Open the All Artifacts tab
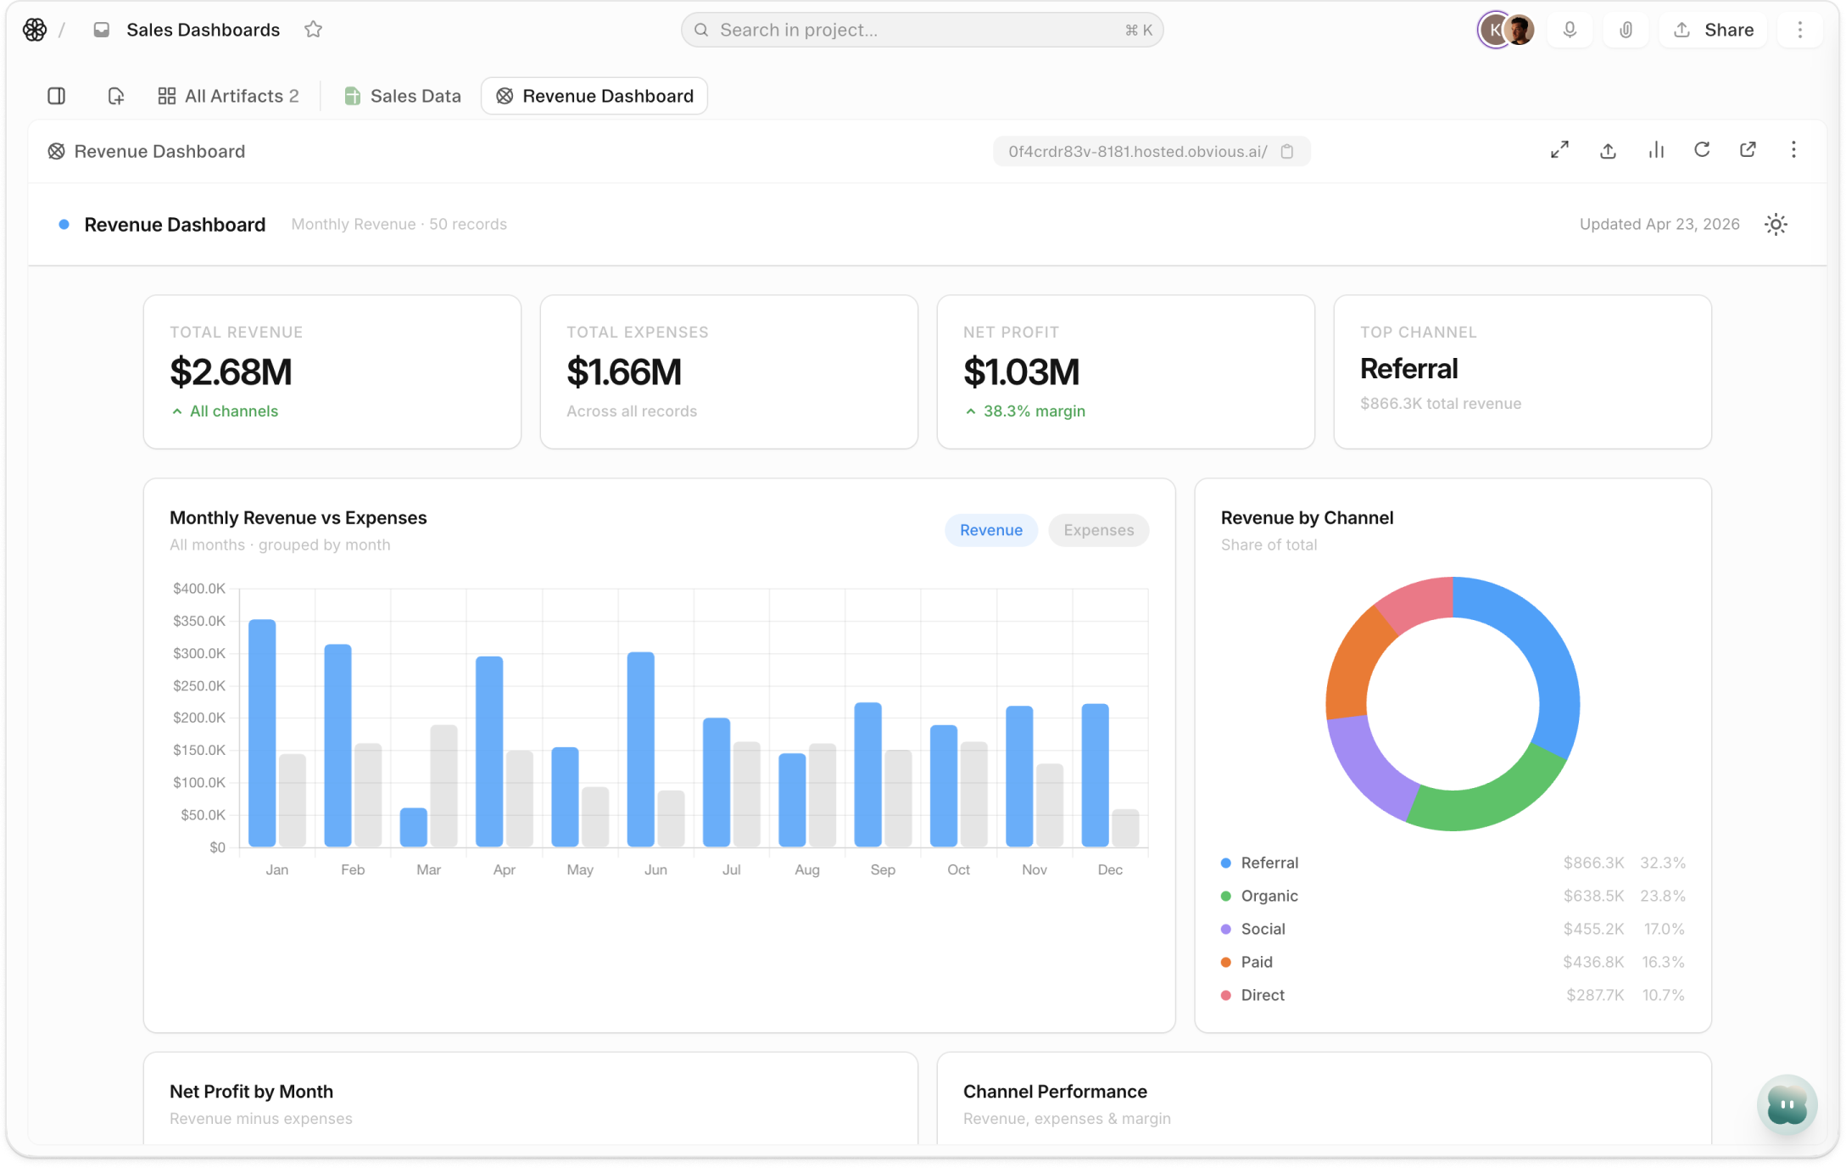The image size is (1846, 1168). [228, 96]
